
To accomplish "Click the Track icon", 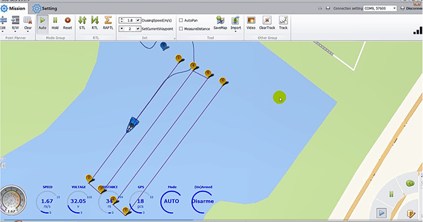I will coord(283,20).
